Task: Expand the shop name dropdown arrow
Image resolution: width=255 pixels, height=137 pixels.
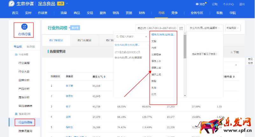Action: point(67,4)
